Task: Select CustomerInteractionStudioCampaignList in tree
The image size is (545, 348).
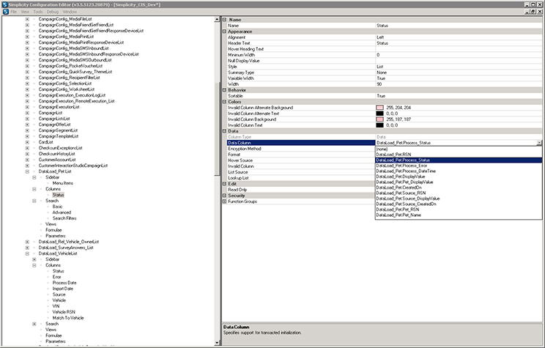Action: [73, 166]
